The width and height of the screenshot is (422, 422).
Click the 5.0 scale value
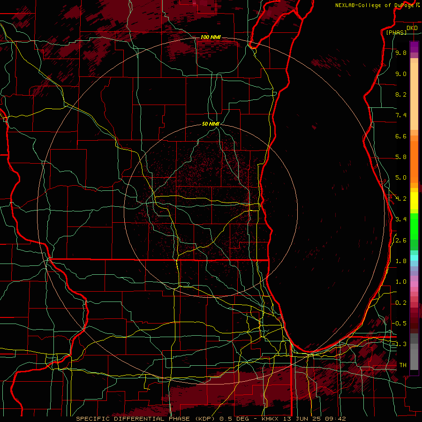pos(401,178)
